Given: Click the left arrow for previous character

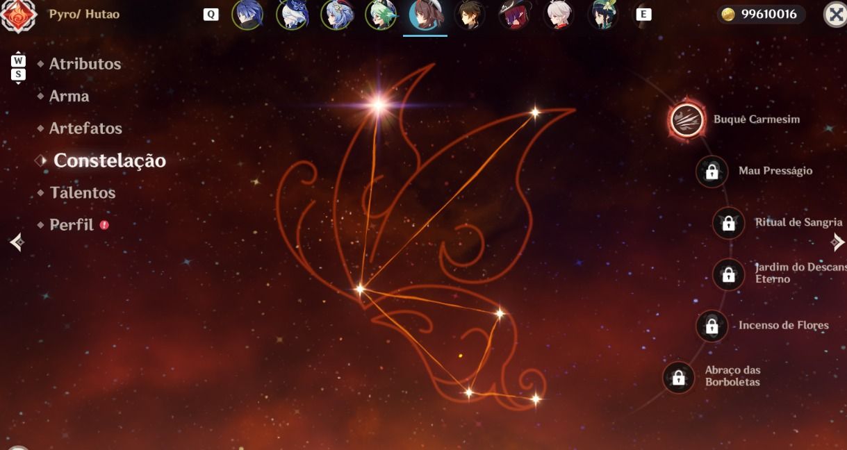Looking at the screenshot, I should [x=17, y=242].
